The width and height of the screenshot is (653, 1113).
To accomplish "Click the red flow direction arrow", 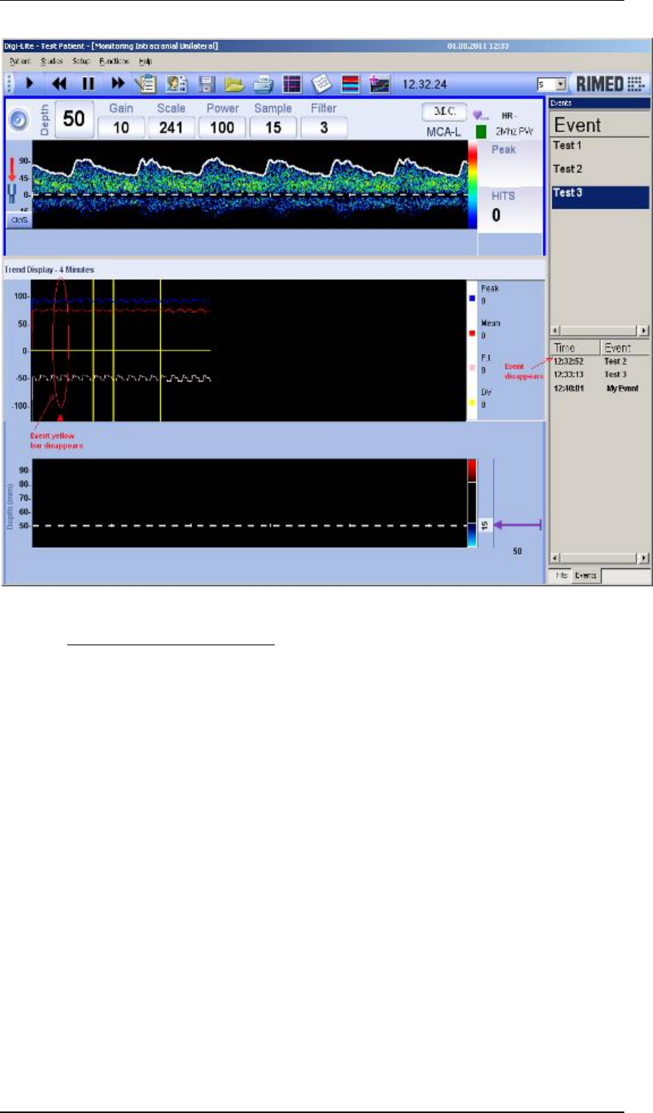I will [x=14, y=167].
